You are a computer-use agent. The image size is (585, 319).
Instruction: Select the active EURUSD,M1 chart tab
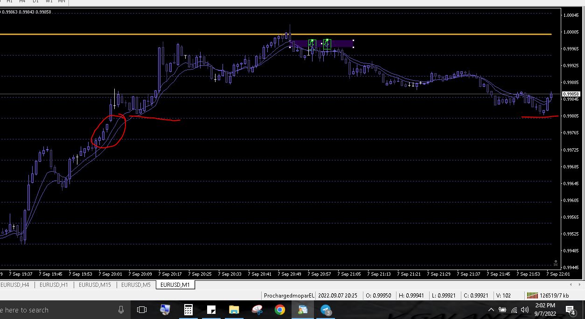point(175,284)
